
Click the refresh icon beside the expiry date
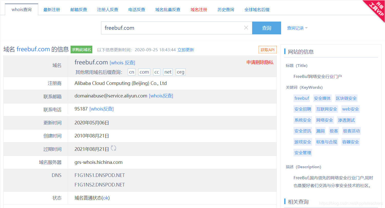click(x=113, y=148)
